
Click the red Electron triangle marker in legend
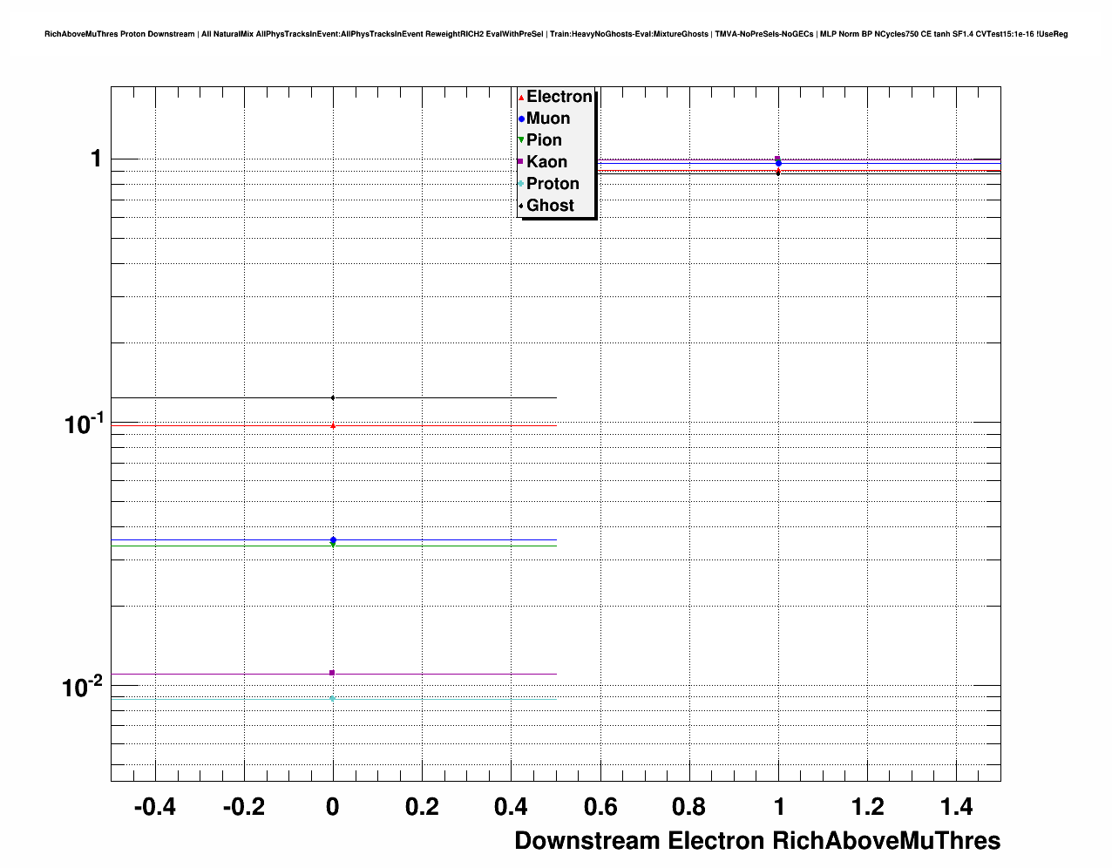pos(521,98)
